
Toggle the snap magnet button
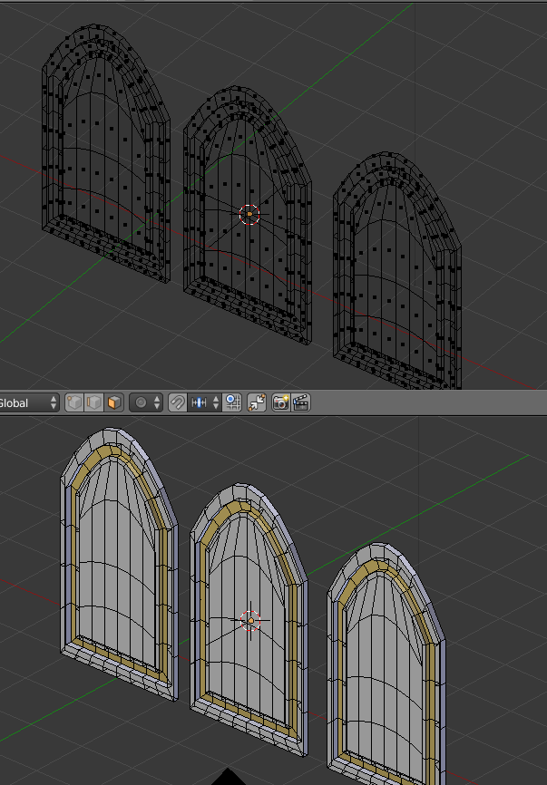[x=178, y=402]
